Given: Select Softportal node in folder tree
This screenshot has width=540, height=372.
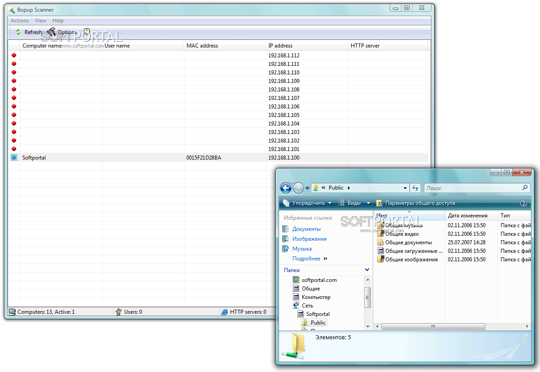Looking at the screenshot, I should pyautogui.click(x=318, y=314).
